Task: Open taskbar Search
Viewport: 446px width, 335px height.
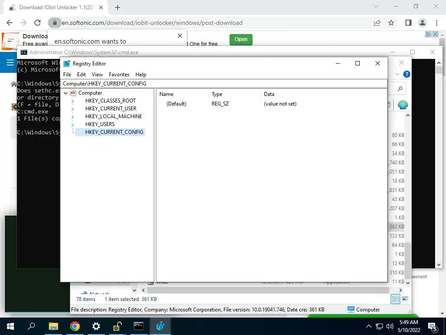Action: [x=31, y=326]
